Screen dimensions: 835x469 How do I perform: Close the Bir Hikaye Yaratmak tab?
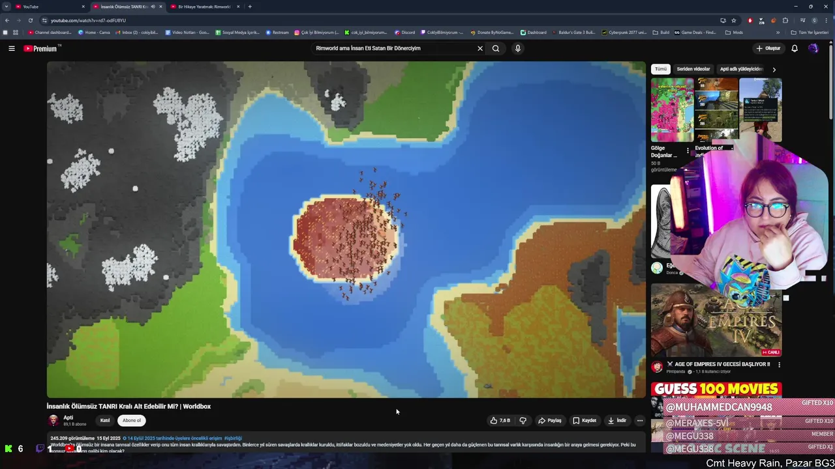click(238, 7)
